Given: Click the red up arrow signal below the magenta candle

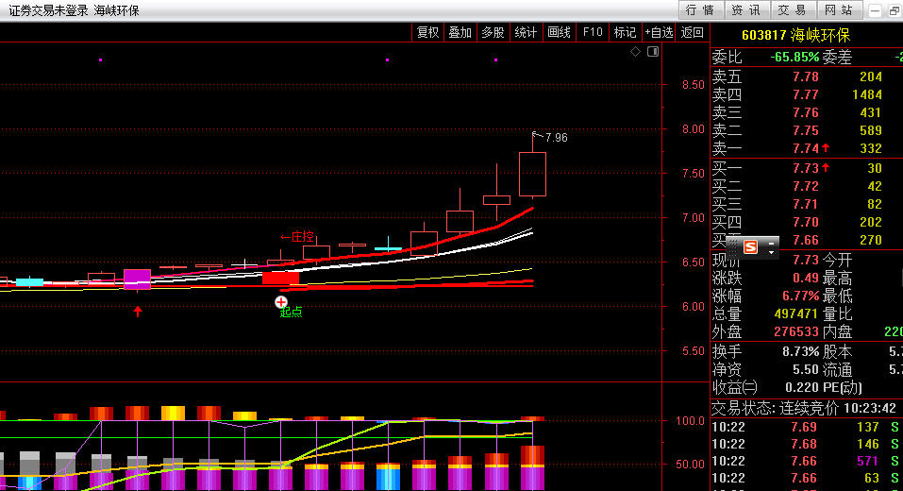Looking at the screenshot, I should click(138, 311).
